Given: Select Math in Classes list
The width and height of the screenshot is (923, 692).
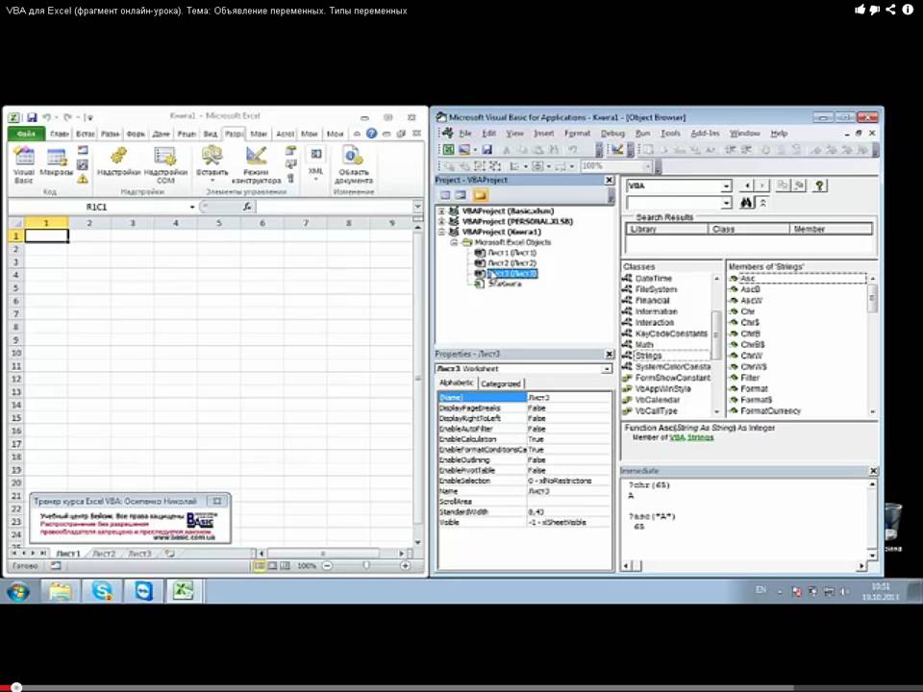Looking at the screenshot, I should click(644, 345).
